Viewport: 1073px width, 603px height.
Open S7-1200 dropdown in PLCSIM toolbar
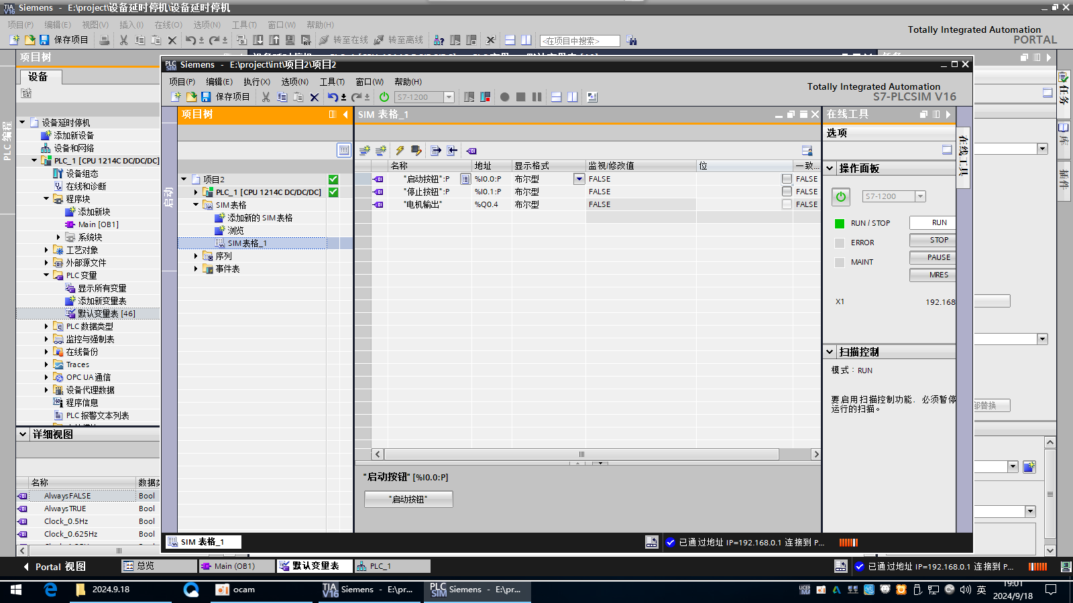449,97
